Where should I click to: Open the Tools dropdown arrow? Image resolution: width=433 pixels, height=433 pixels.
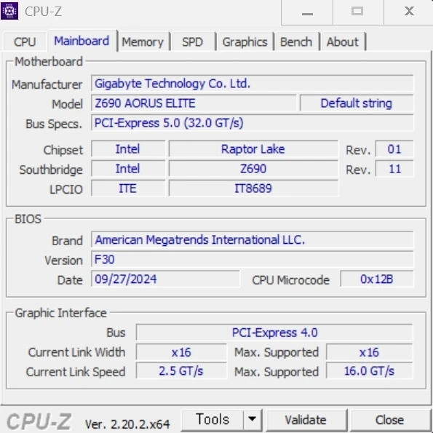(x=252, y=419)
